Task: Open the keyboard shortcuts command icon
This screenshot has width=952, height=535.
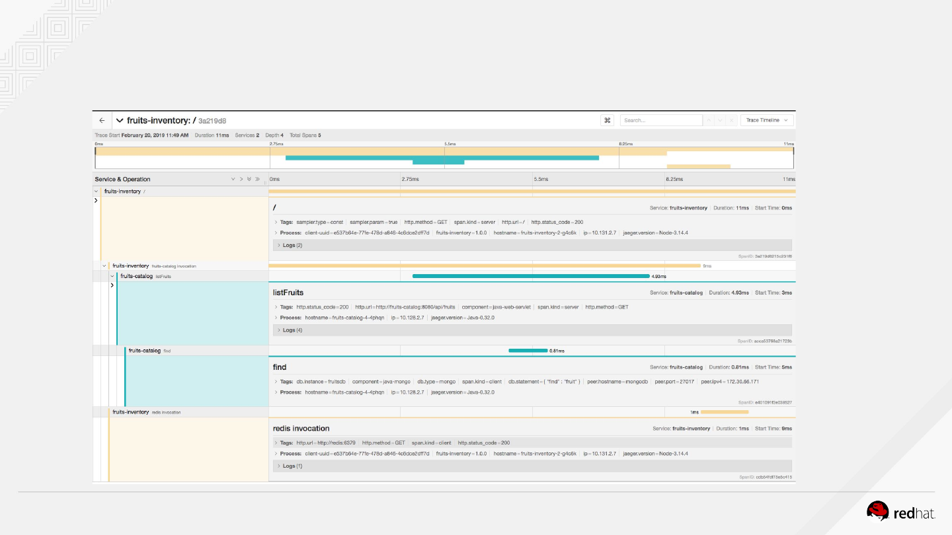Action: coord(608,120)
